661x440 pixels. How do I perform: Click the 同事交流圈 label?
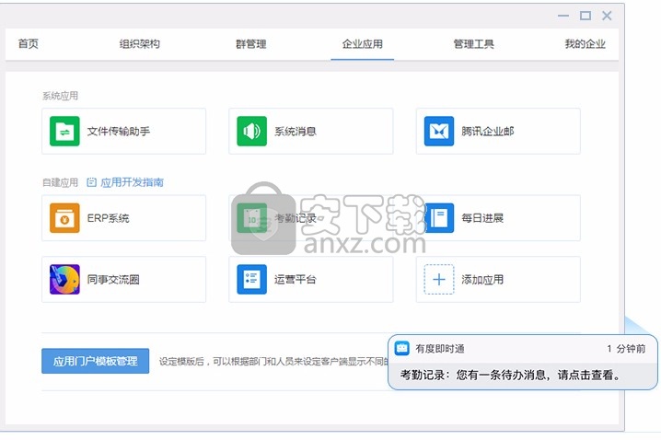(113, 279)
